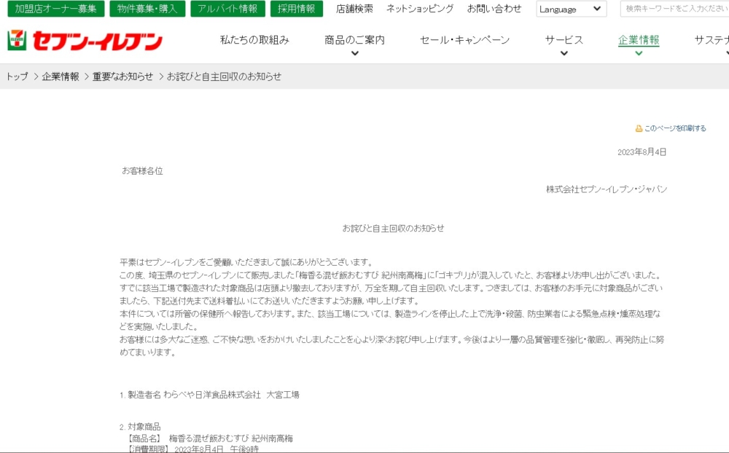Screen dimensions: 729x453
Task: Click the 加盟店オーナー募集 button
Action: click(x=55, y=9)
